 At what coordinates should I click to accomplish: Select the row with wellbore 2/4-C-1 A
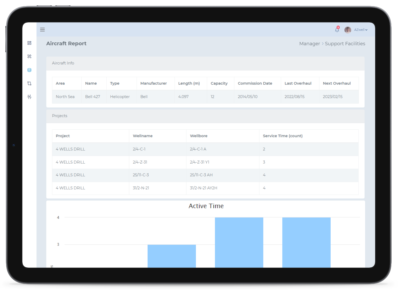(x=198, y=149)
